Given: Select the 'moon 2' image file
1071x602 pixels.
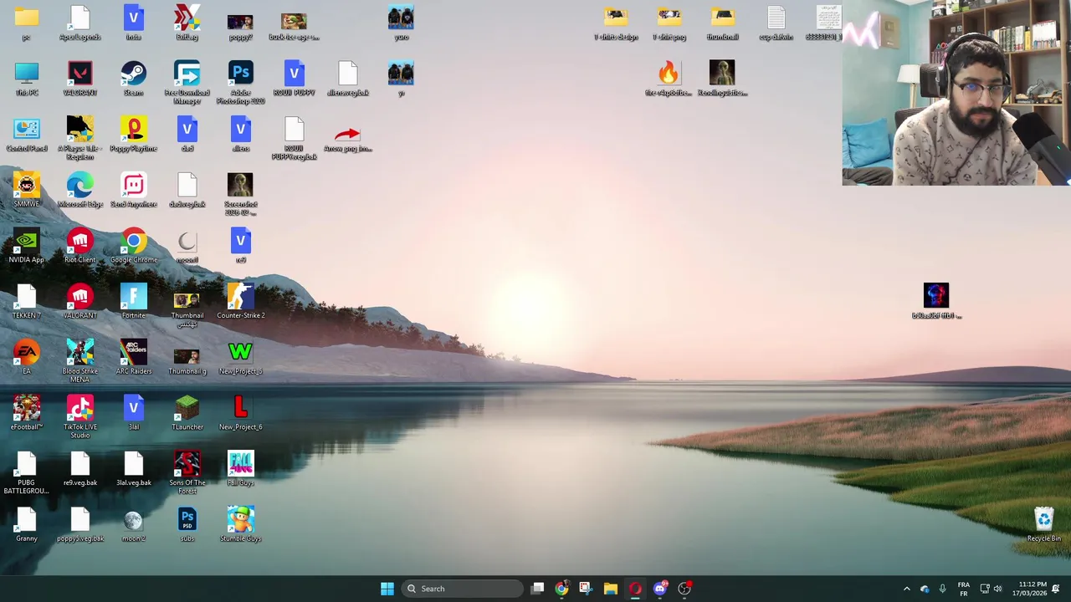Looking at the screenshot, I should pos(133,525).
